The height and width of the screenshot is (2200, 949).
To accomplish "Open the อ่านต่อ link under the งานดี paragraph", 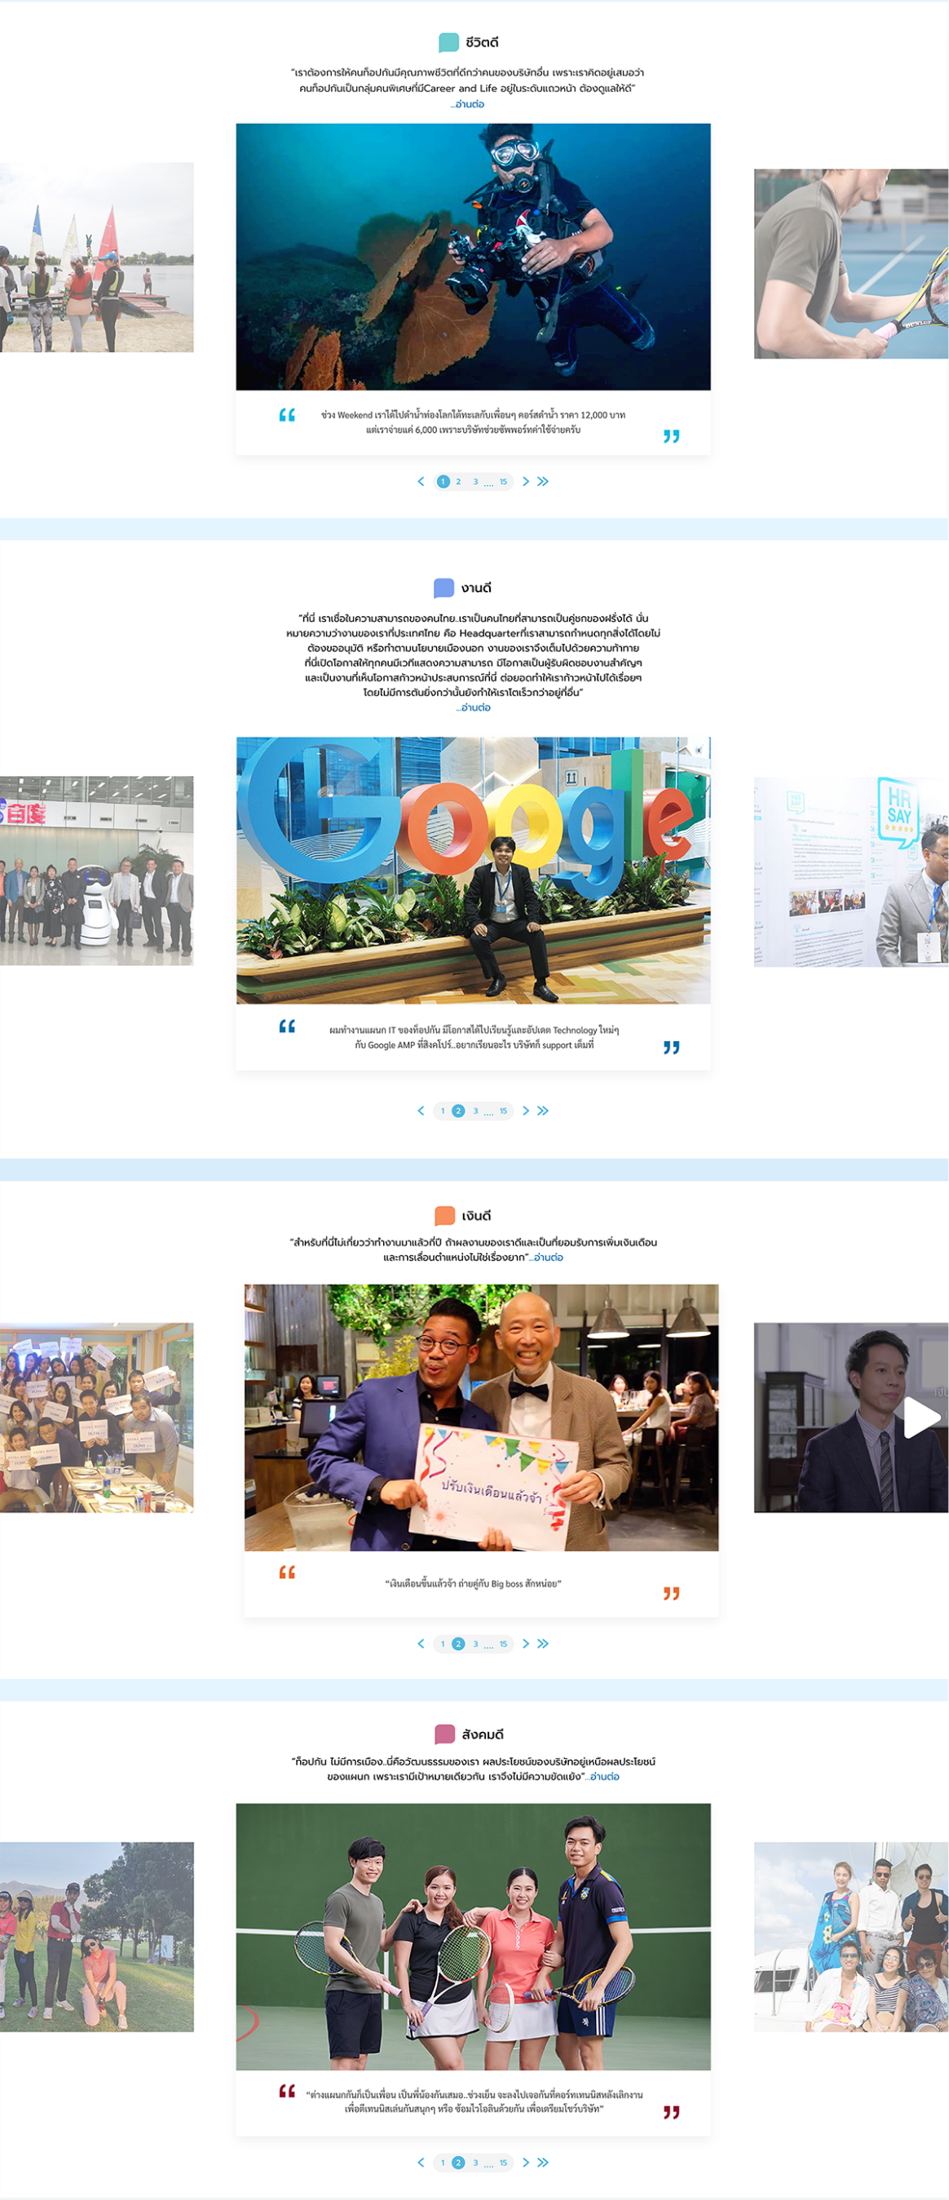I will click(474, 708).
